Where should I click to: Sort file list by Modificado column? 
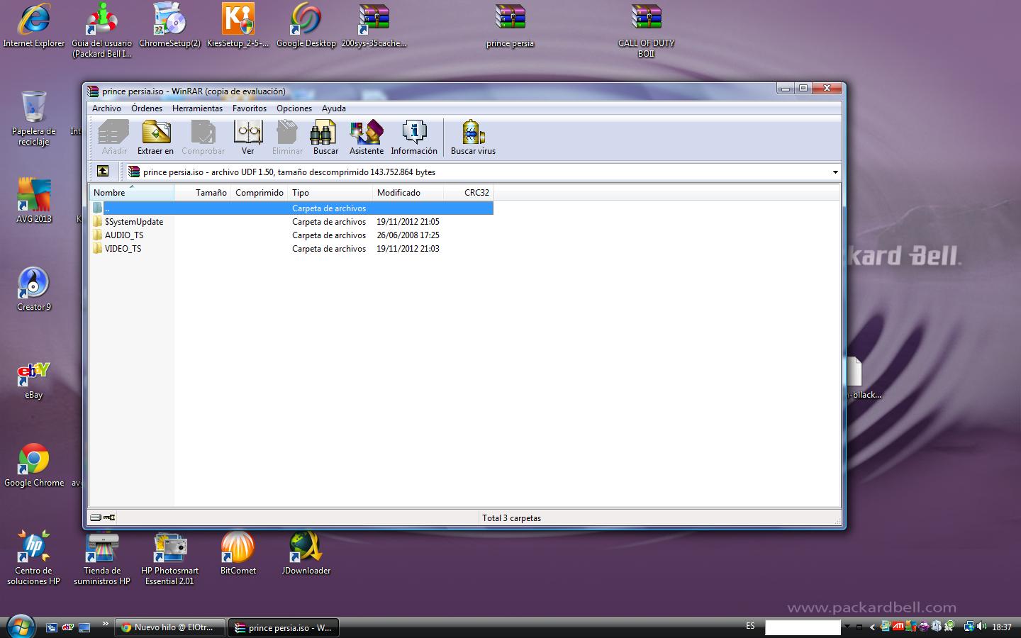[408, 193]
